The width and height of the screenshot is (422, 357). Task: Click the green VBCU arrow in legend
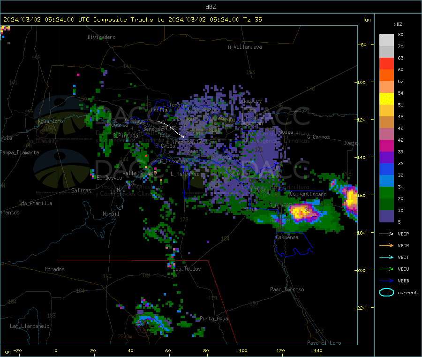point(386,269)
